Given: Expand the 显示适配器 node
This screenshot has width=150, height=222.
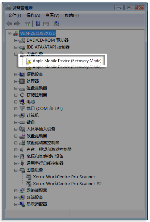Looking at the screenshot, I should click(x=16, y=204).
